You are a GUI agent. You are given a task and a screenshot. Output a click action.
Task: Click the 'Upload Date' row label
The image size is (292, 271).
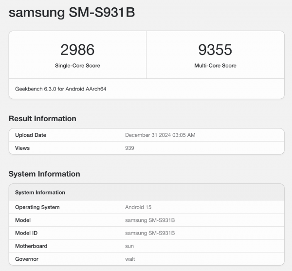coord(31,135)
